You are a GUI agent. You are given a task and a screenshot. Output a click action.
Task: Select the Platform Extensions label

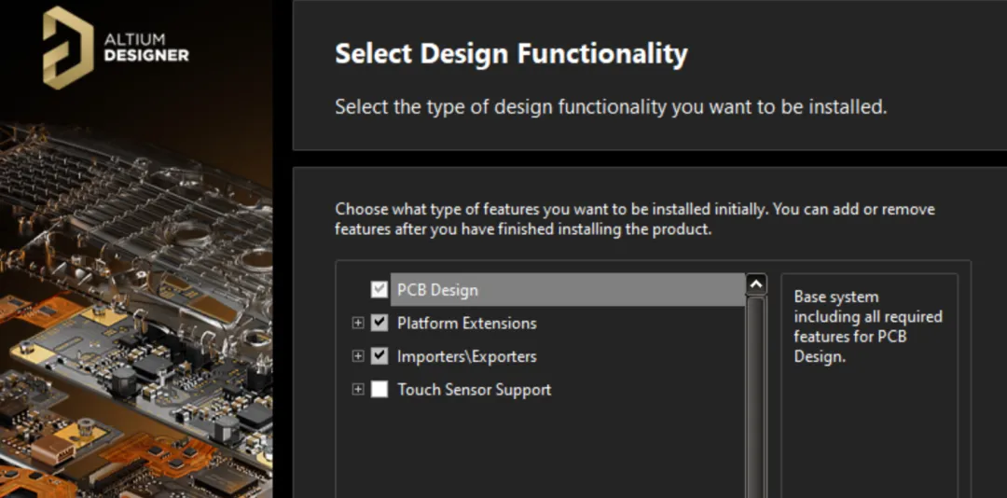[x=466, y=324]
